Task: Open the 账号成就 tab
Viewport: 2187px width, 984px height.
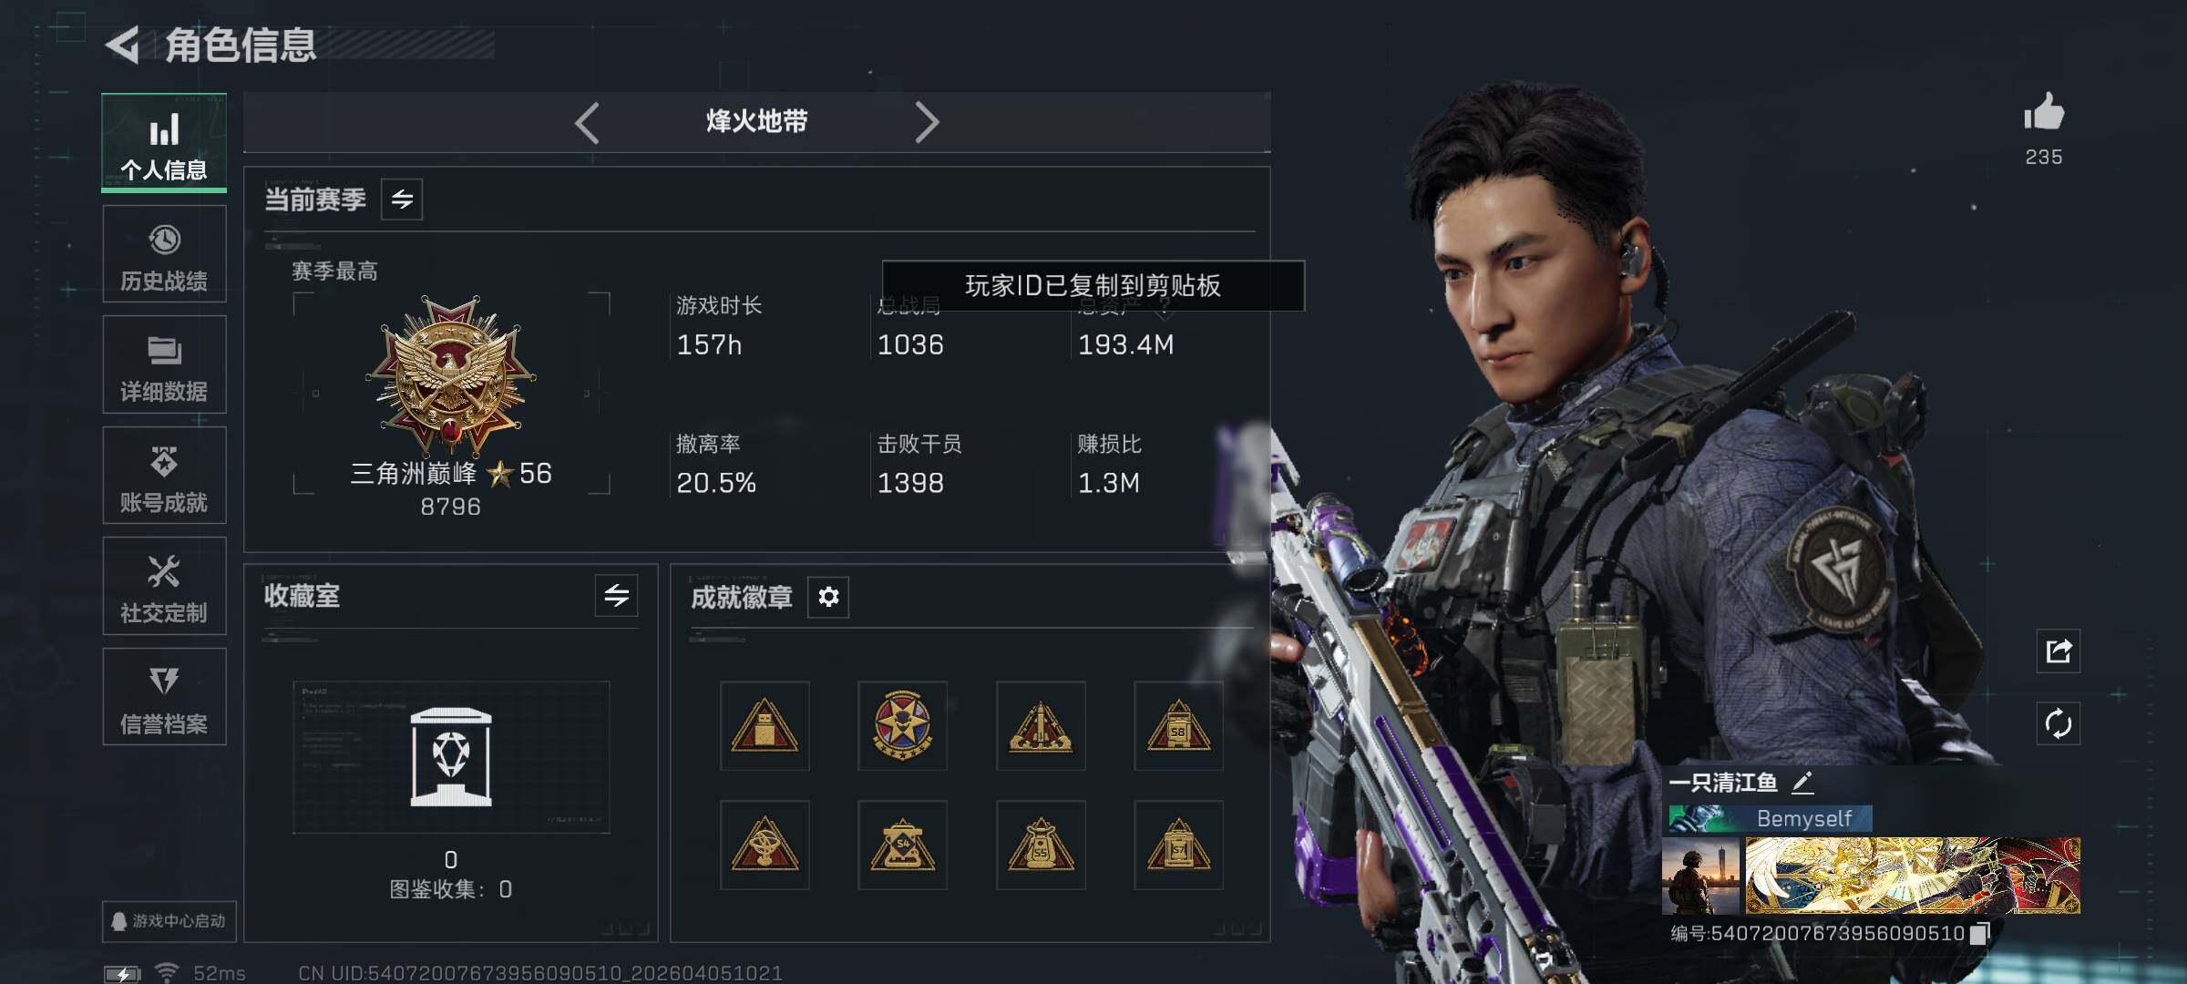Action: (164, 476)
